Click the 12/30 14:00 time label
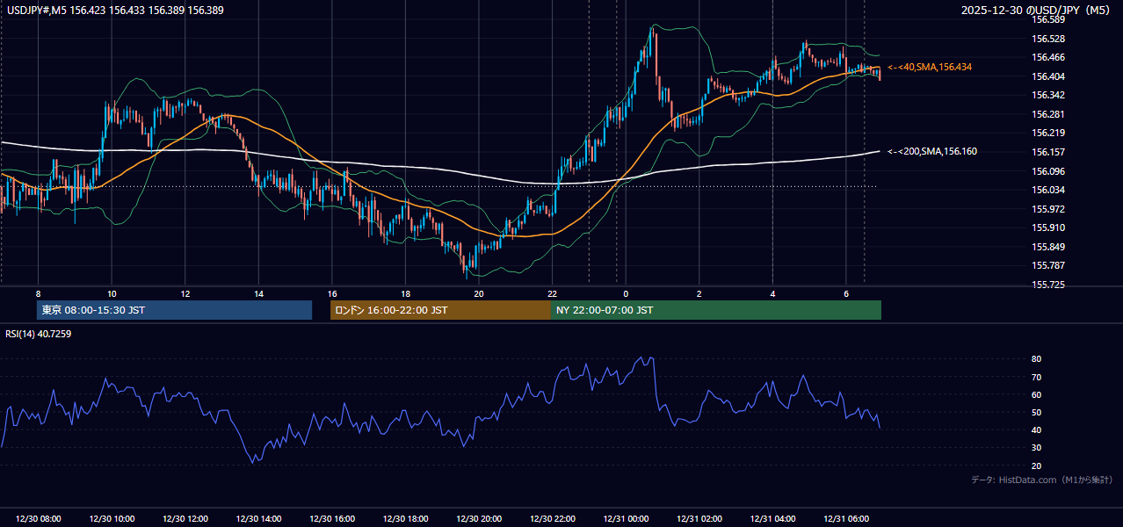The height and width of the screenshot is (527, 1123). tap(258, 519)
